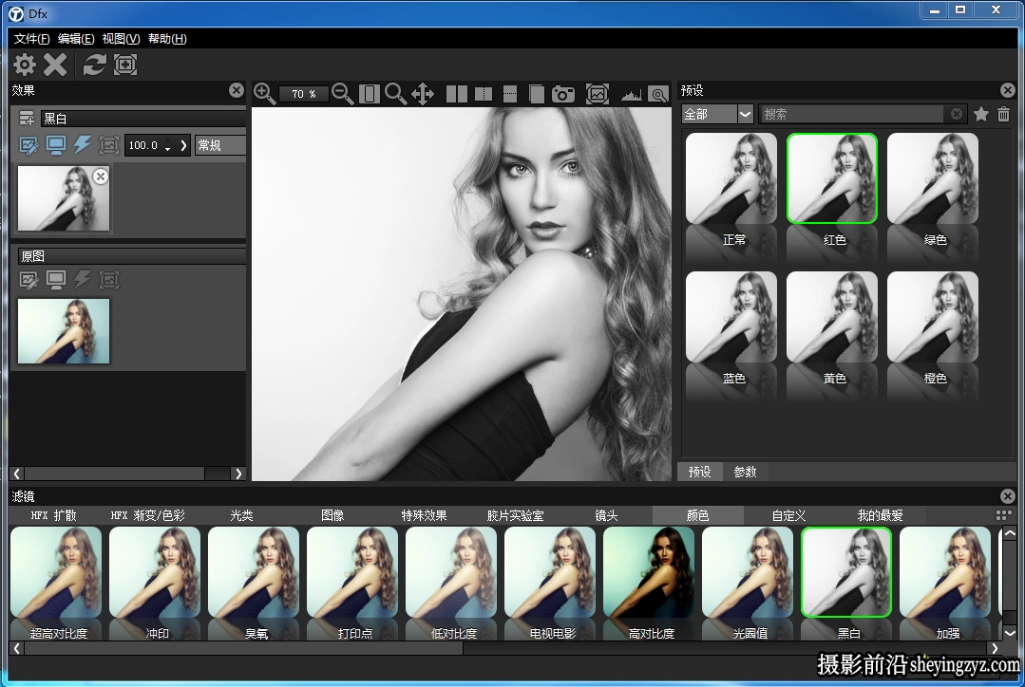Switch to the 预设 bottom tab
This screenshot has height=687, width=1025.
click(x=699, y=472)
